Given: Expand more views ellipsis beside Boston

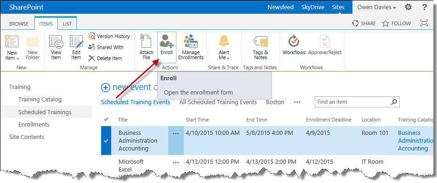Looking at the screenshot, I should 297,102.
